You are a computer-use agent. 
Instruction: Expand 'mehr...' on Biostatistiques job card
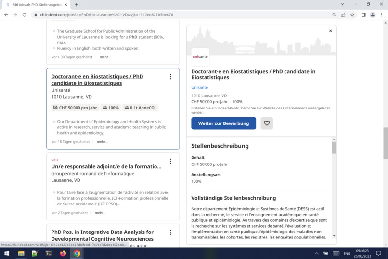click(x=102, y=142)
